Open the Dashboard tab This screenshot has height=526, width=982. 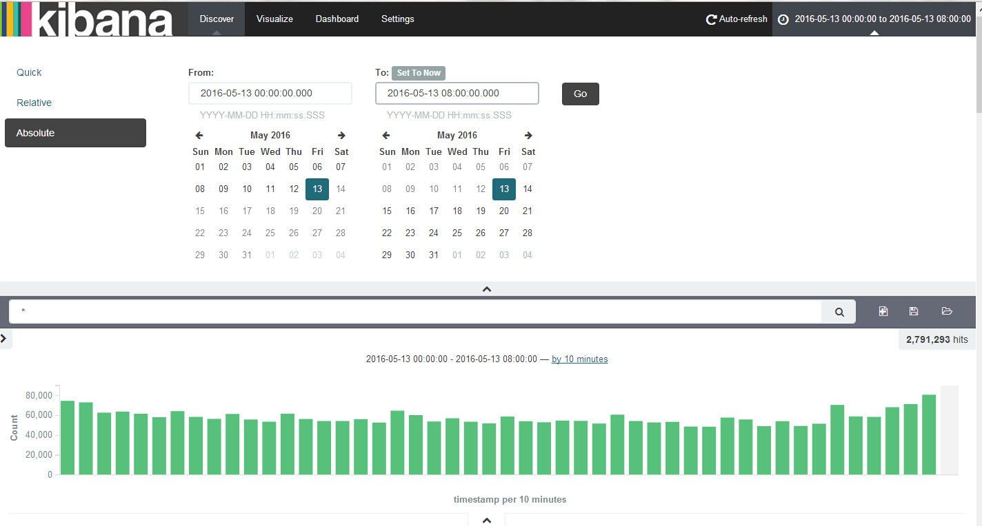(337, 19)
